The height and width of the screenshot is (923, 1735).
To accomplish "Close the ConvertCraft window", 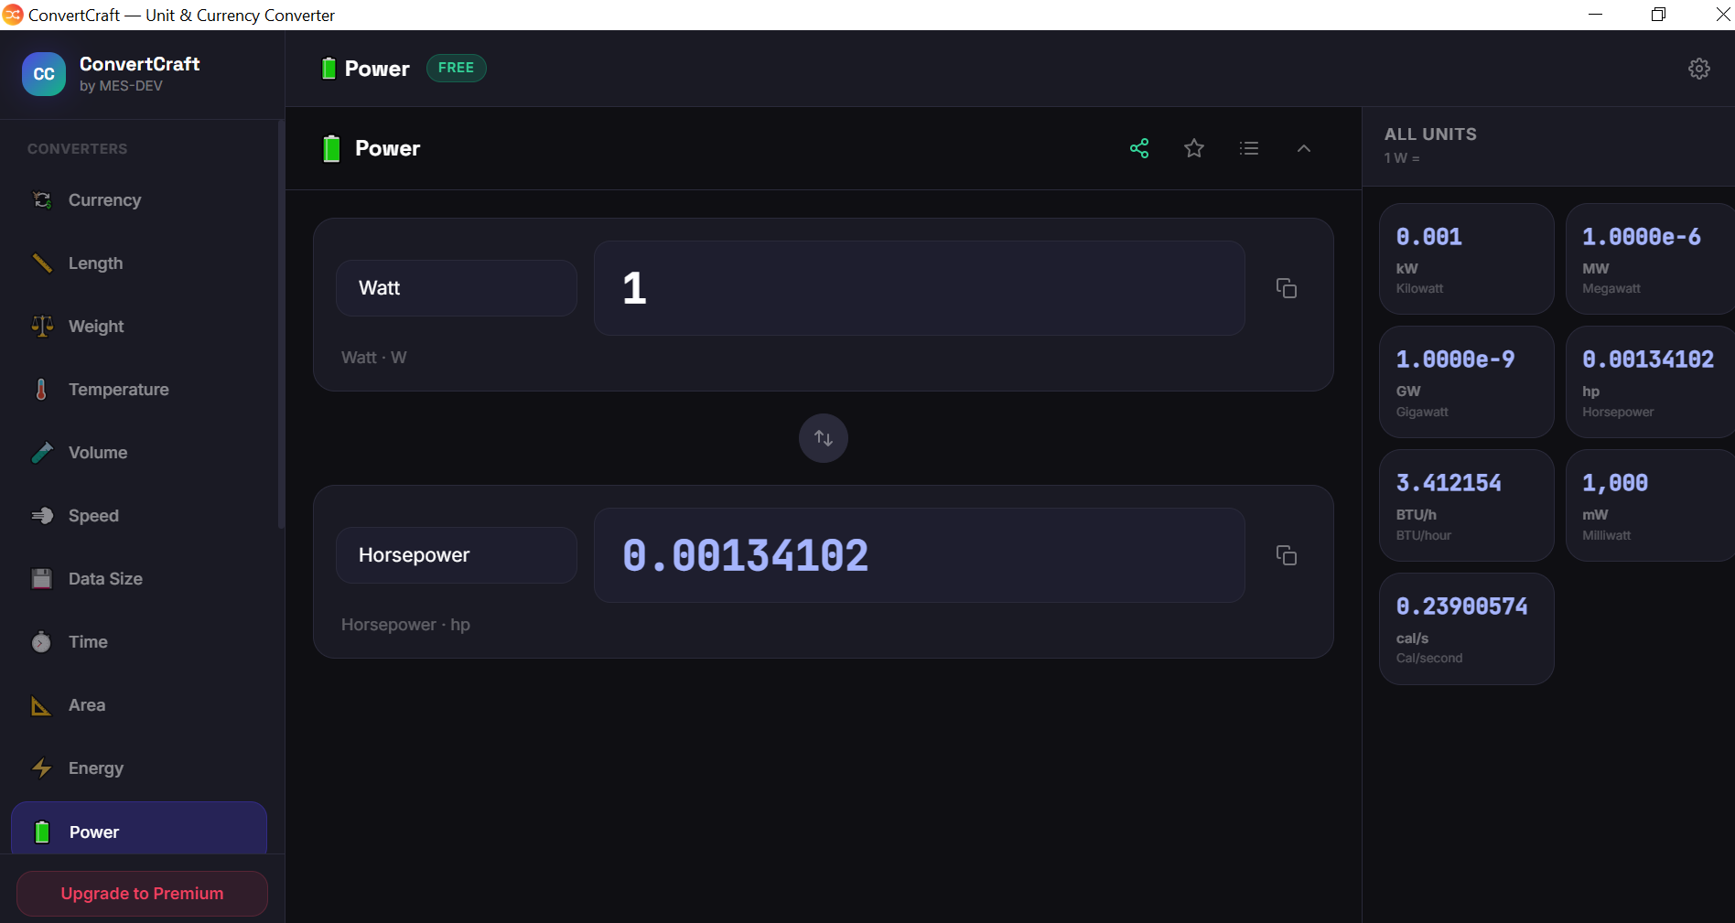I will 1722,15.
